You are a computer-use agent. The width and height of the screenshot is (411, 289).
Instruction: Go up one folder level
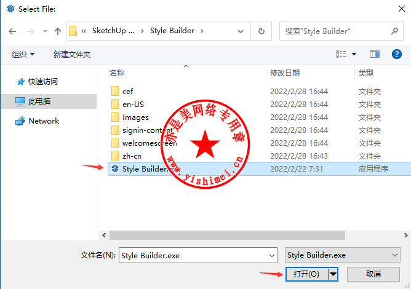click(x=58, y=31)
